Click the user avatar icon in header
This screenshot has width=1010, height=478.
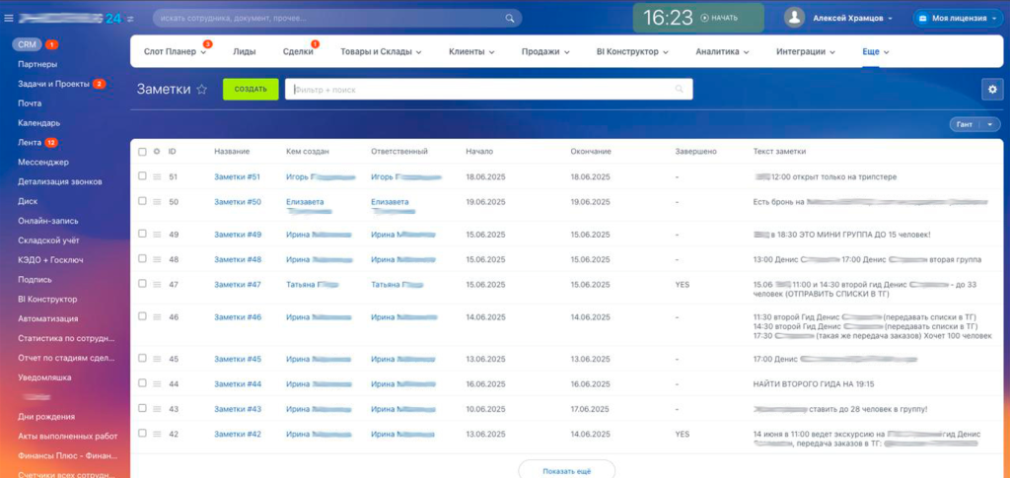click(x=794, y=18)
